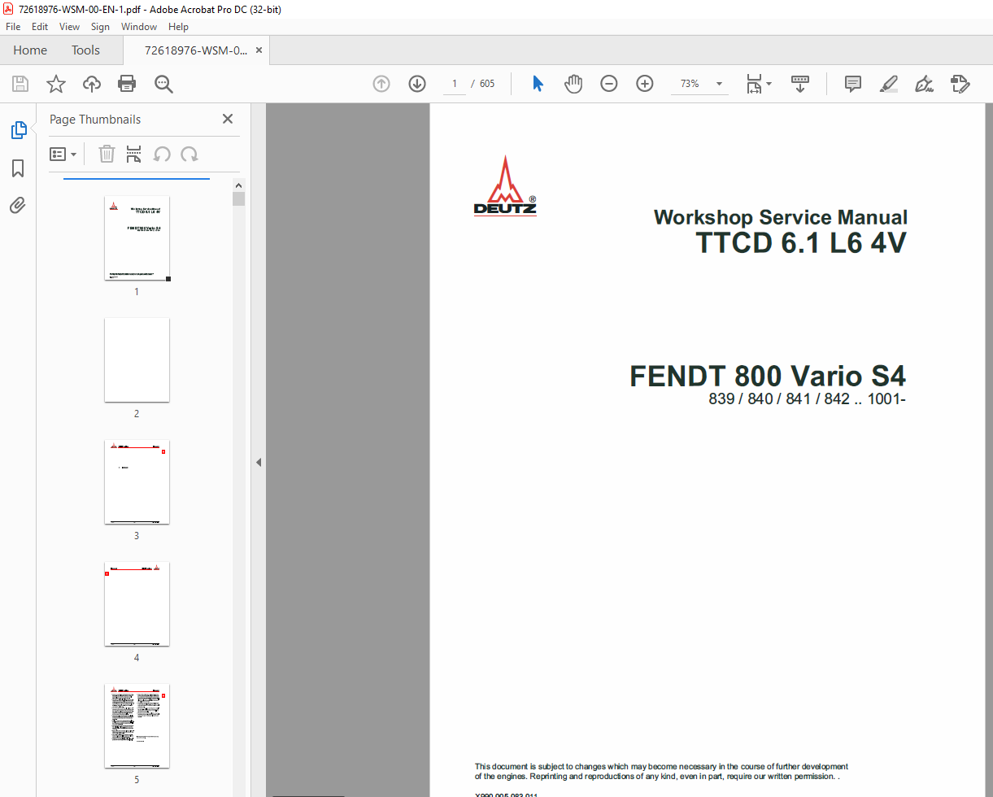Click the scrolling mode keyboard icon
993x797 pixels.
(800, 84)
